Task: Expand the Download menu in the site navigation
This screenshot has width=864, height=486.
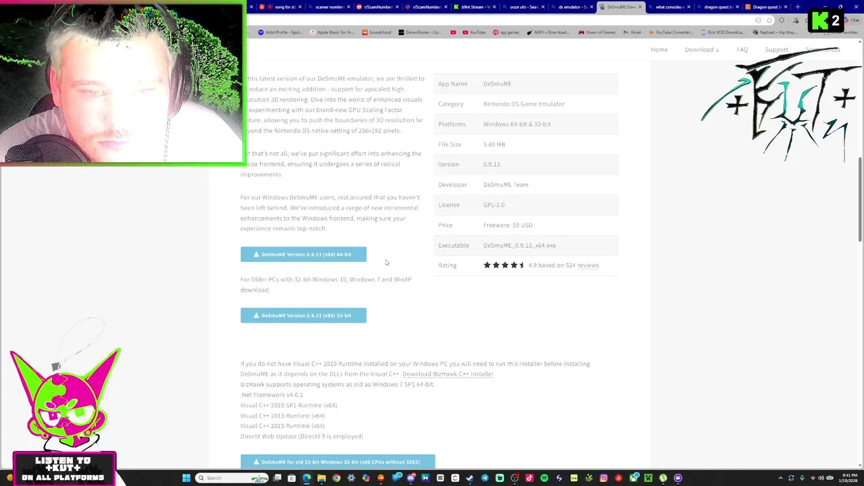Action: pyautogui.click(x=702, y=49)
